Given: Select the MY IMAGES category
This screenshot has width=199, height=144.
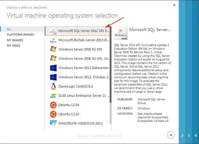Looking at the screenshot, I should pyautogui.click(x=15, y=40).
